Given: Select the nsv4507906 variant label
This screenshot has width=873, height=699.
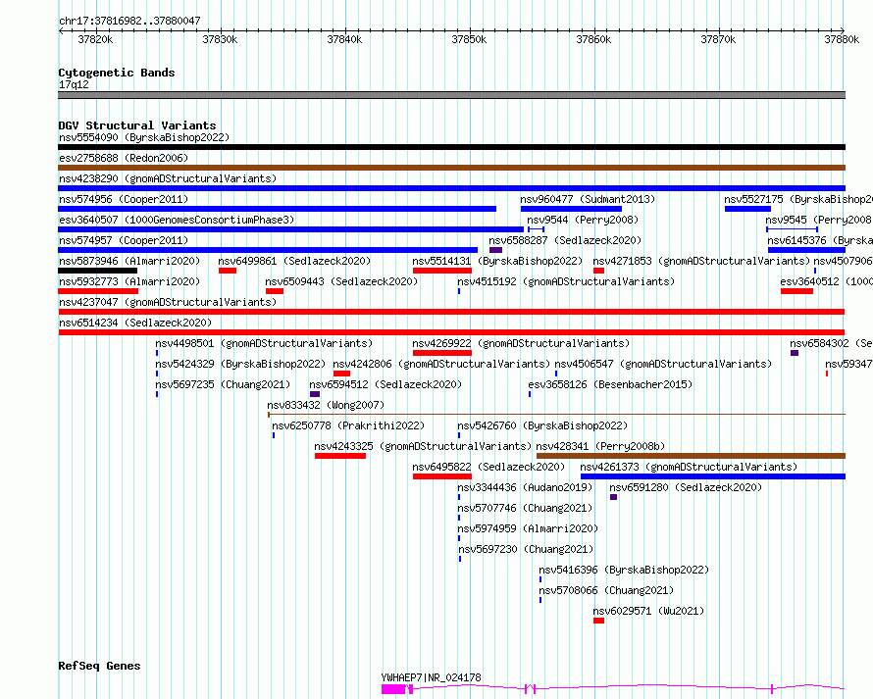Looking at the screenshot, I should (x=843, y=261).
